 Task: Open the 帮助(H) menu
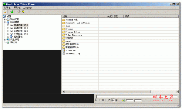click(x=17, y=8)
